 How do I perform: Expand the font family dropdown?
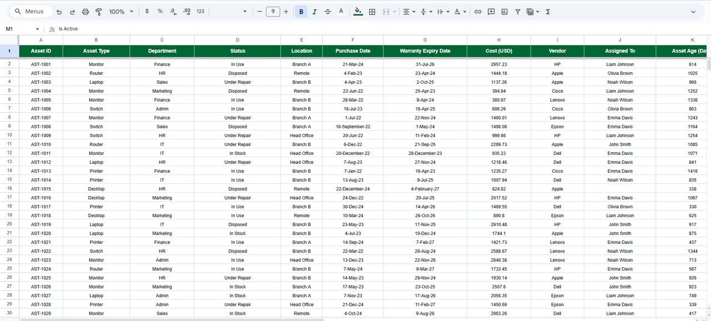245,12
